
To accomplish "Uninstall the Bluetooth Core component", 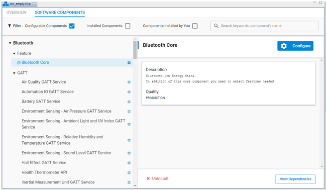I will point(157,179).
